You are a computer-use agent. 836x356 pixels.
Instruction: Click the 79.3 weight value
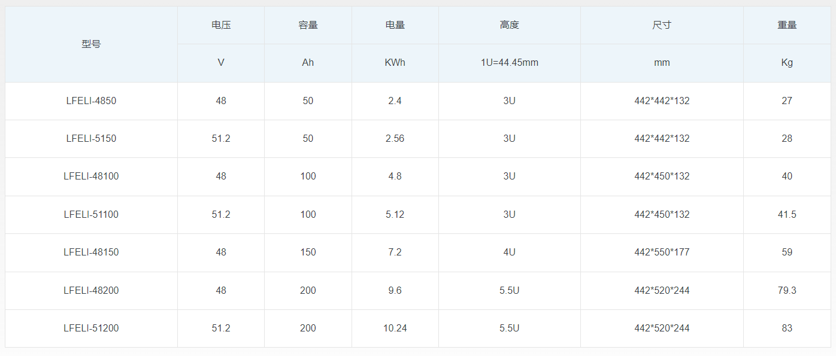tap(787, 290)
